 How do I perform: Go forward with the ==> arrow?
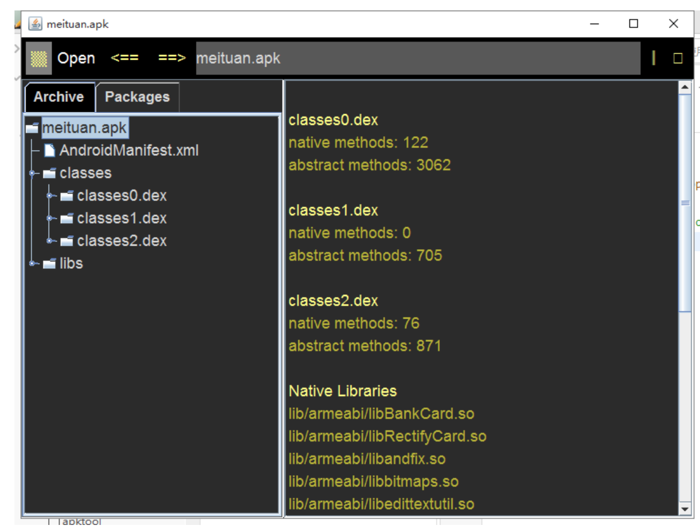172,58
